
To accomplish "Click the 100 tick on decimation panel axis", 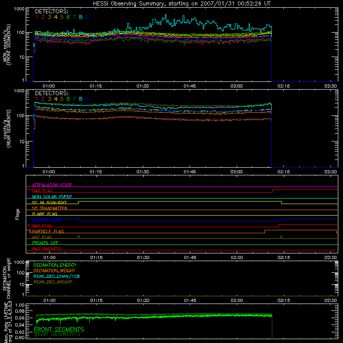I will coord(21,273).
